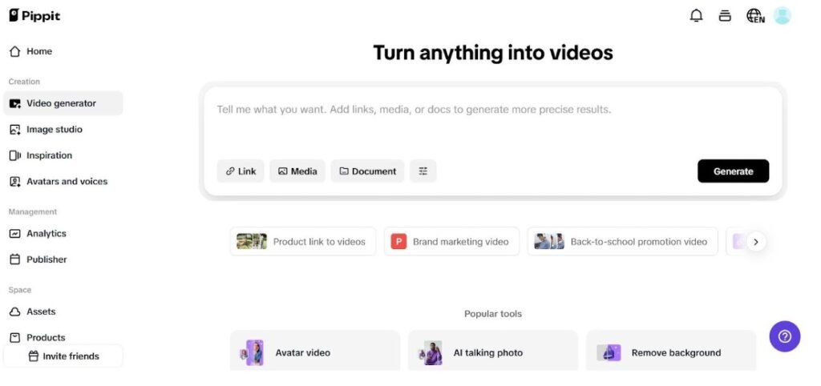The image size is (821, 386).
Task: Open Image studio from the sidebar
Action: click(x=54, y=130)
